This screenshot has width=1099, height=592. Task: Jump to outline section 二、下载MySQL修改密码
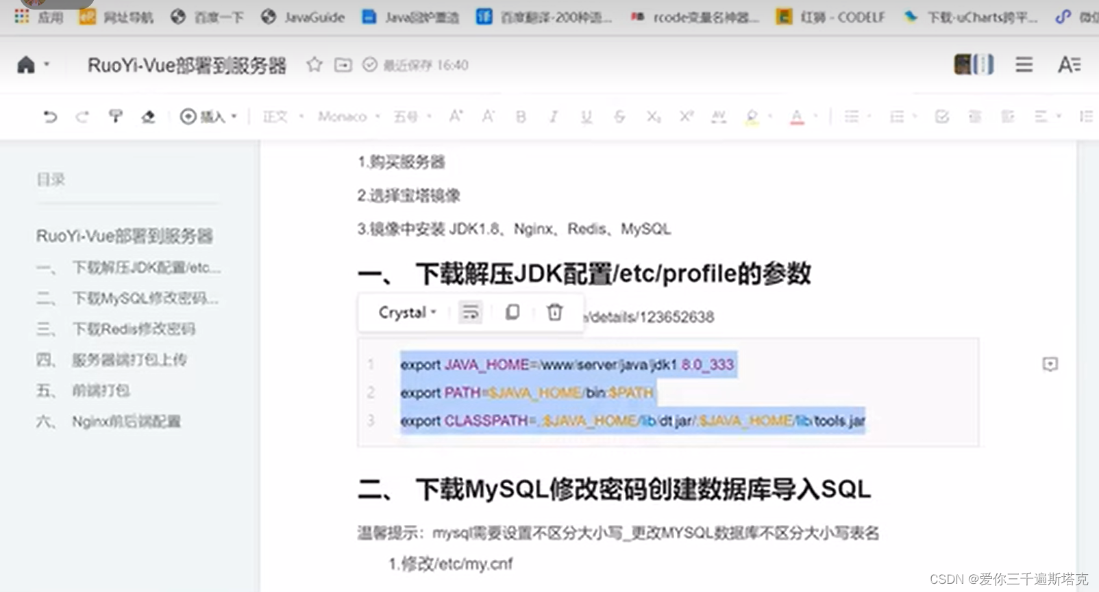(x=127, y=298)
